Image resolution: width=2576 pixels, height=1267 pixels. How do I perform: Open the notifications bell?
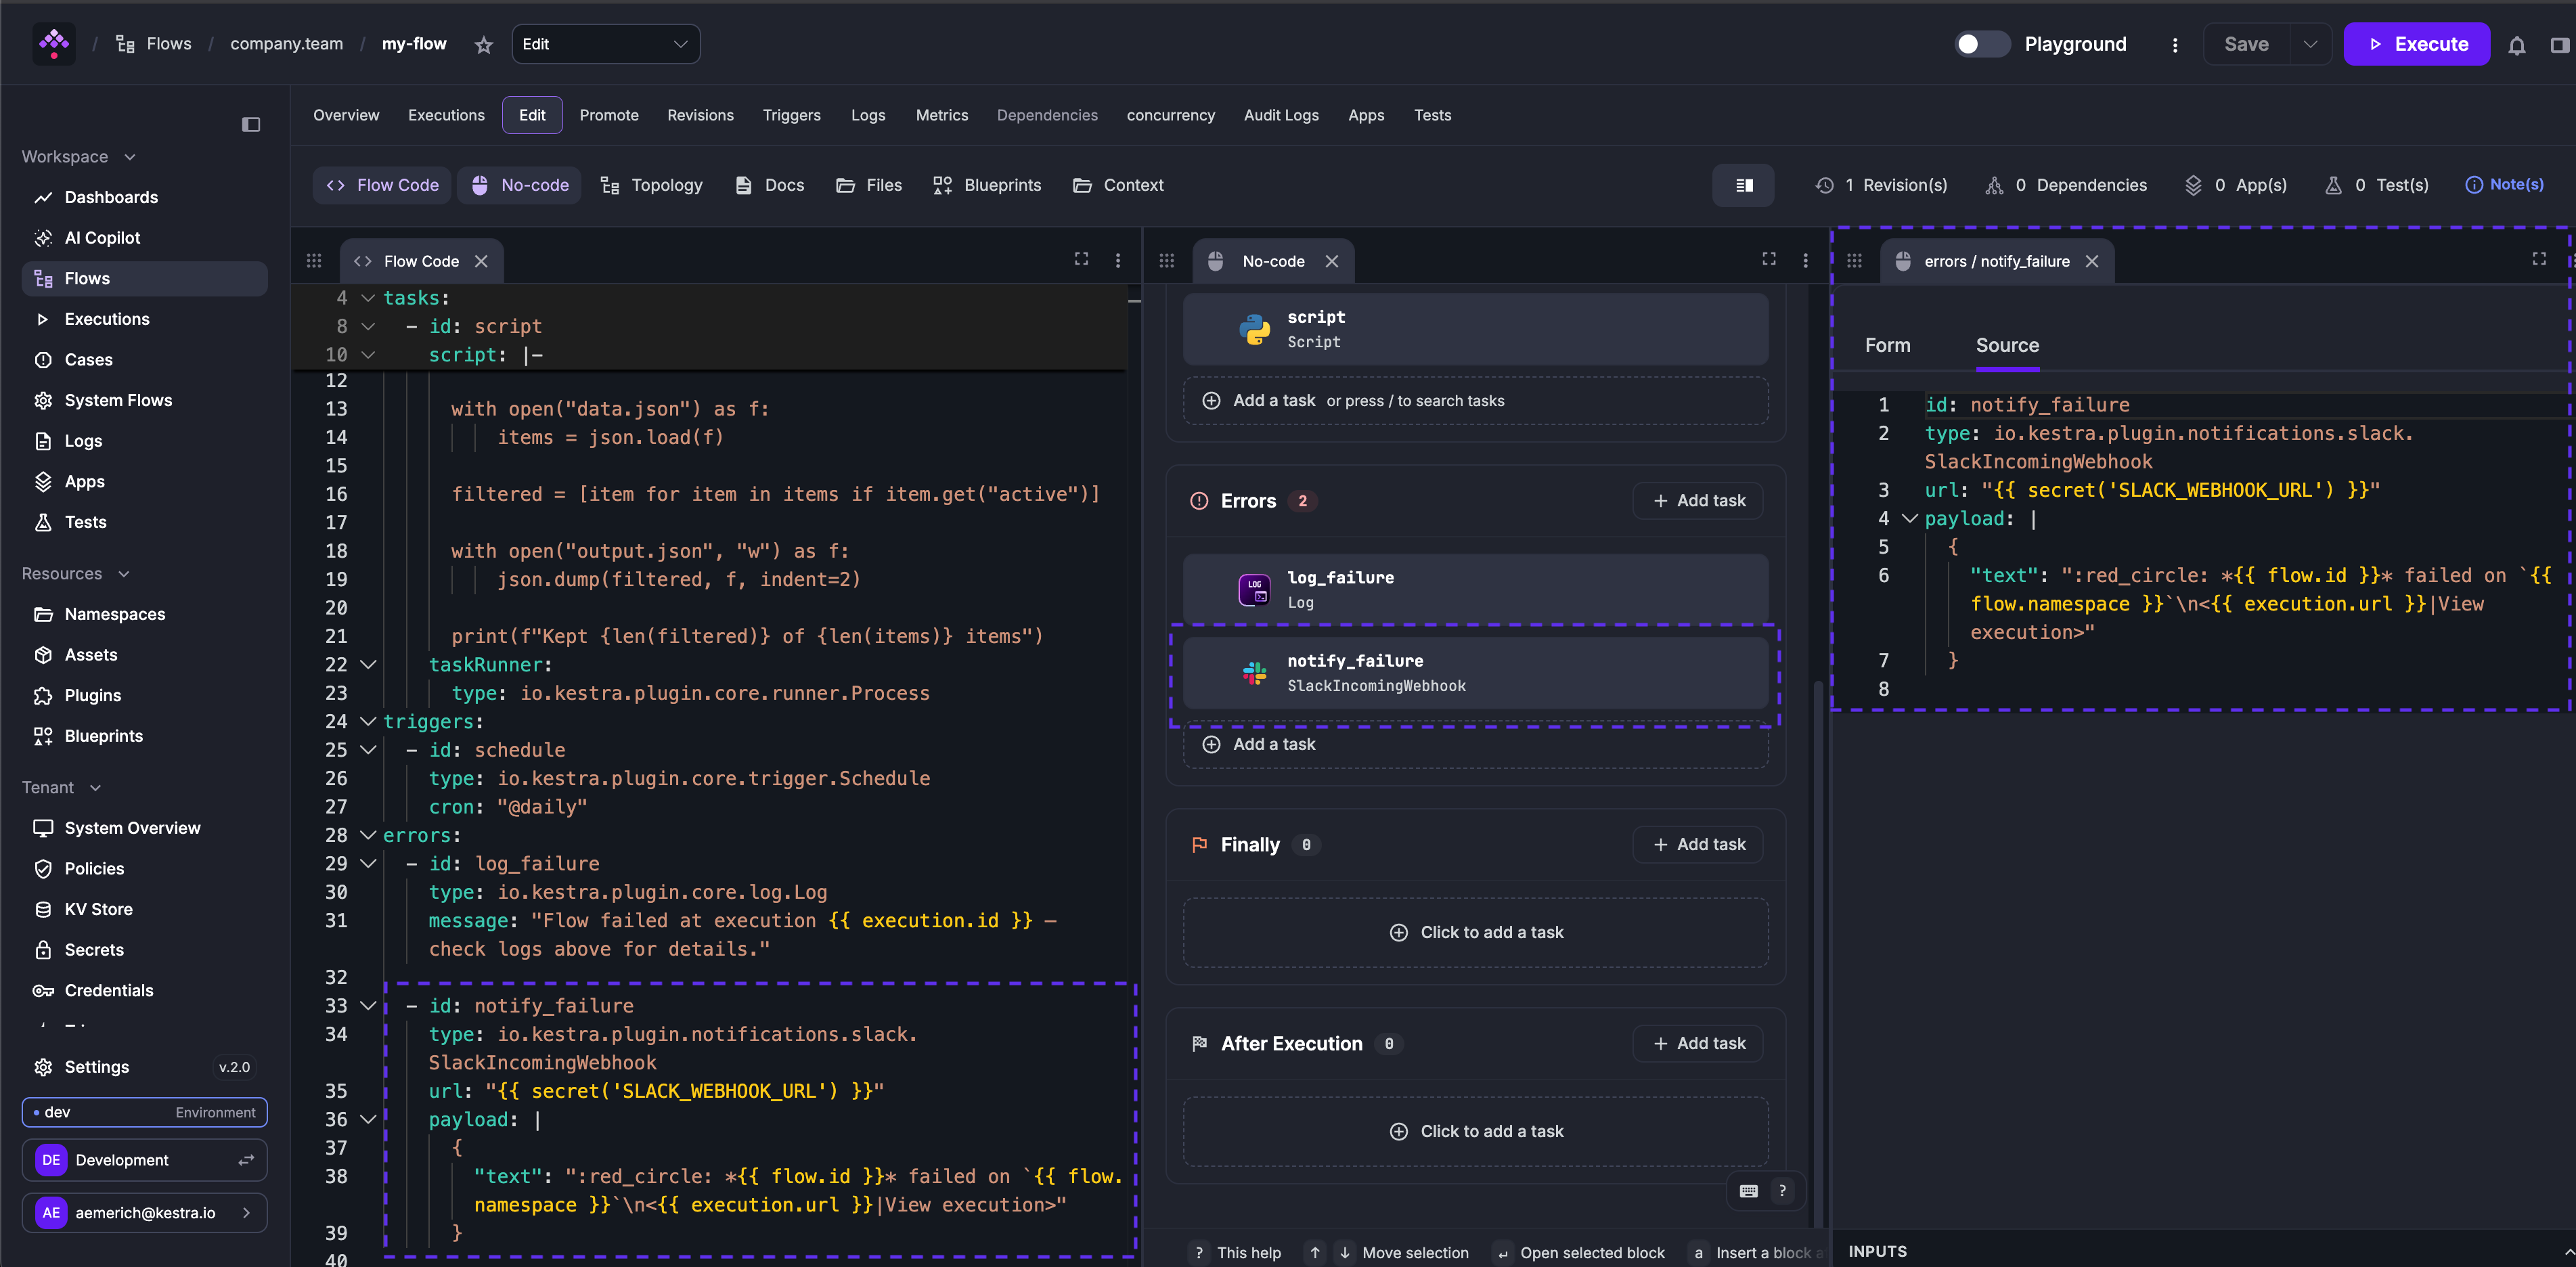tap(2517, 45)
